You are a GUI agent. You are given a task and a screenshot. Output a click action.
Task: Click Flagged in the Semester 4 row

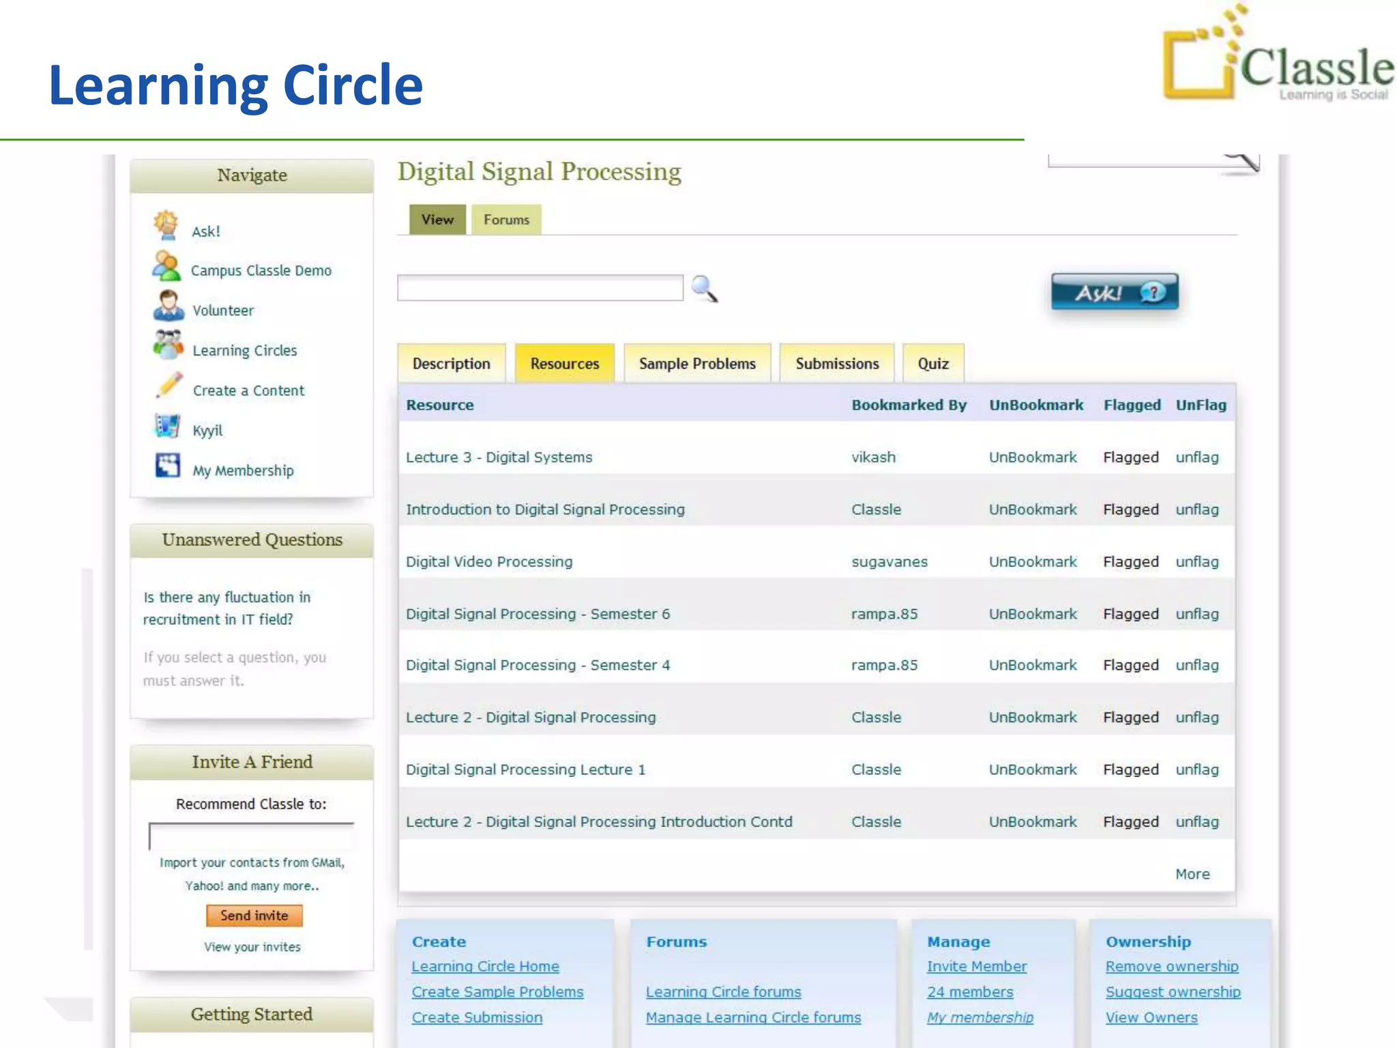pos(1131,665)
